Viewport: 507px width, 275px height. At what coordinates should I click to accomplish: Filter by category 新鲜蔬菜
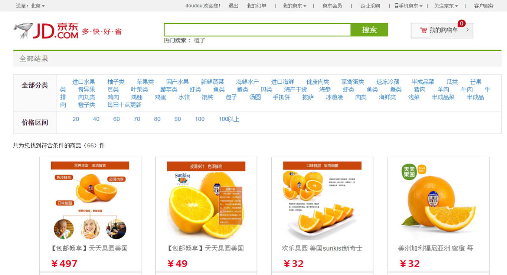tap(212, 82)
